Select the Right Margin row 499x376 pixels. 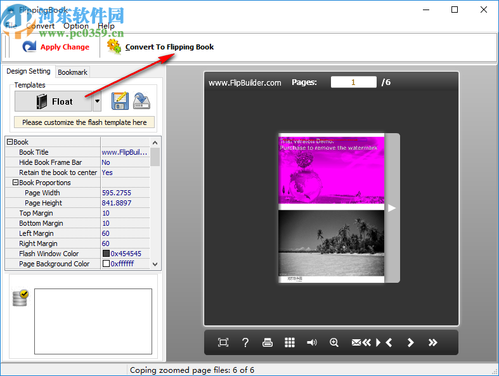coord(77,243)
